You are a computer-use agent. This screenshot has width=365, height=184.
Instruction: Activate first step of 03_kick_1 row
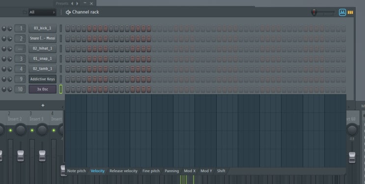(68, 28)
